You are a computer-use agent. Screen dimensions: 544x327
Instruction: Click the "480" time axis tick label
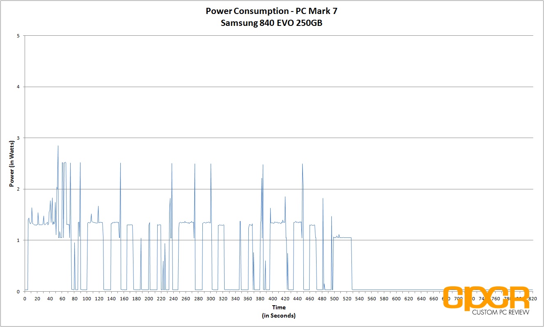[322, 299]
